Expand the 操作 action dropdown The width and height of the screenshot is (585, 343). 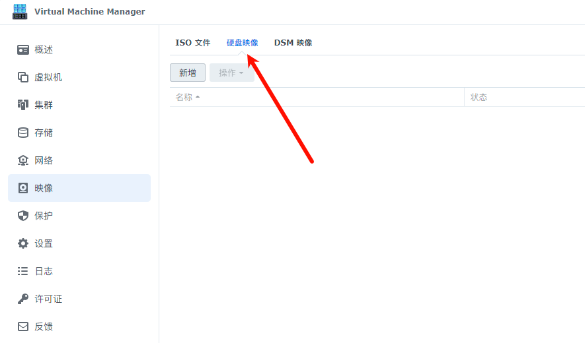click(231, 73)
